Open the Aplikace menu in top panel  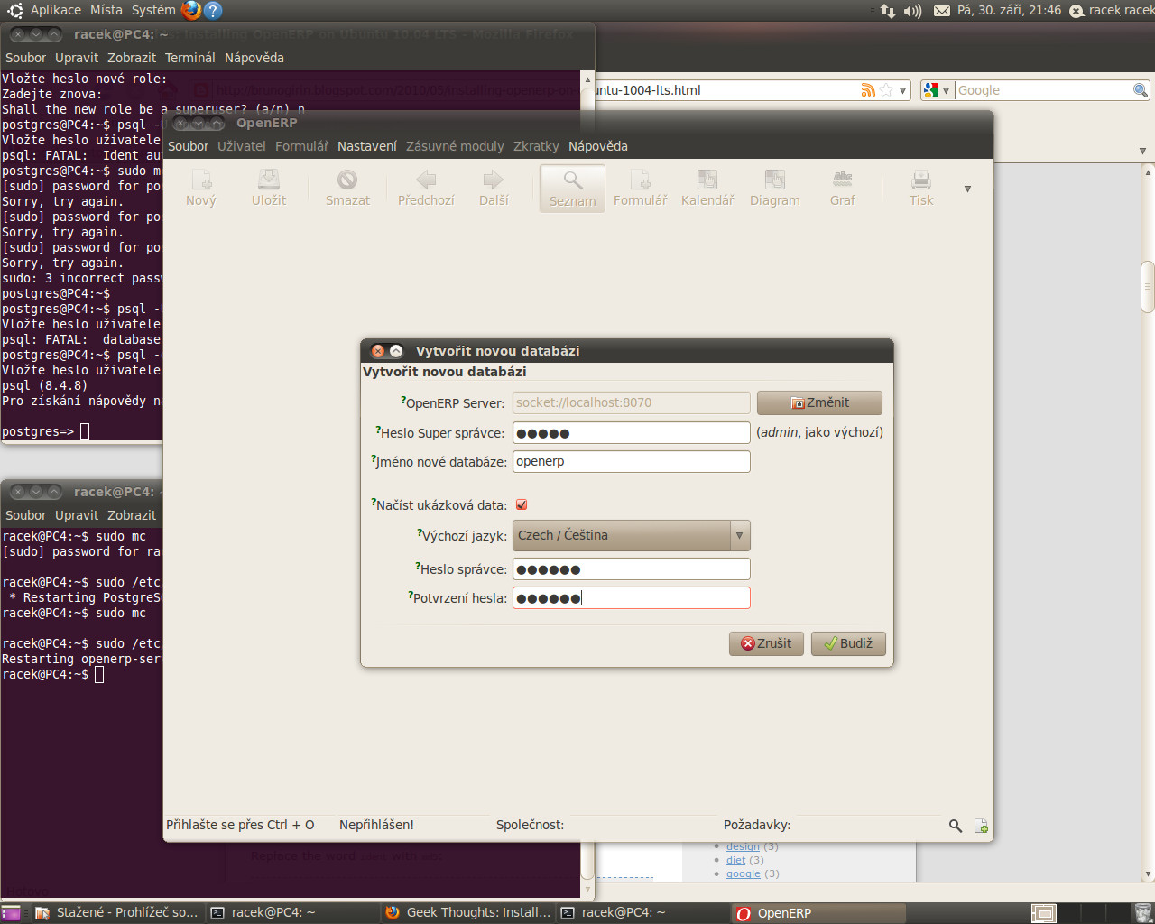(55, 10)
